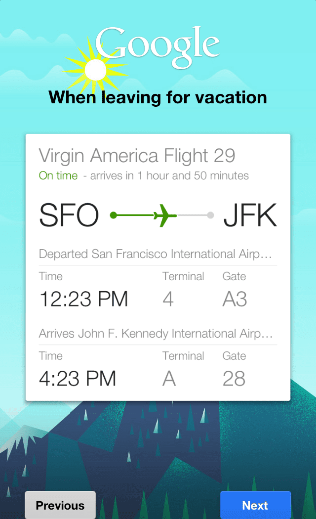
Task: Click the Next button
Action: click(x=255, y=505)
